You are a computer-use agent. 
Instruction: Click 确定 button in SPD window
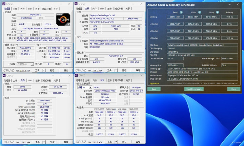pyautogui.click(x=138, y=142)
